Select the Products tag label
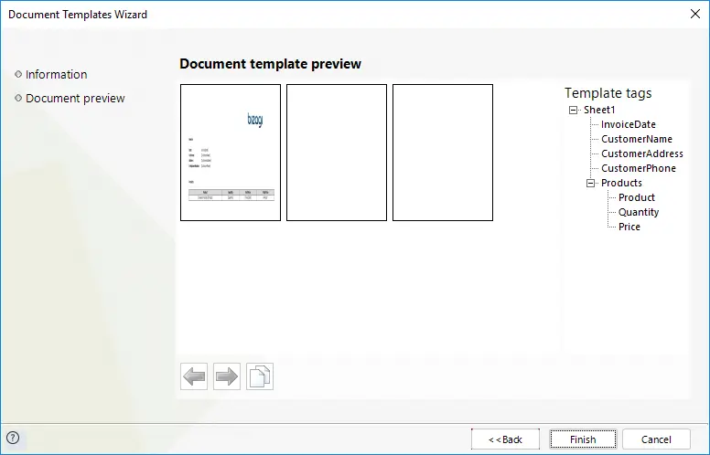Screen dimensions: 710x455 (621, 183)
